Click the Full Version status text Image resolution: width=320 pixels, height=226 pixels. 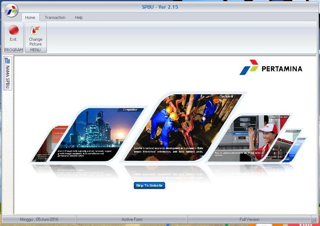coord(249,219)
